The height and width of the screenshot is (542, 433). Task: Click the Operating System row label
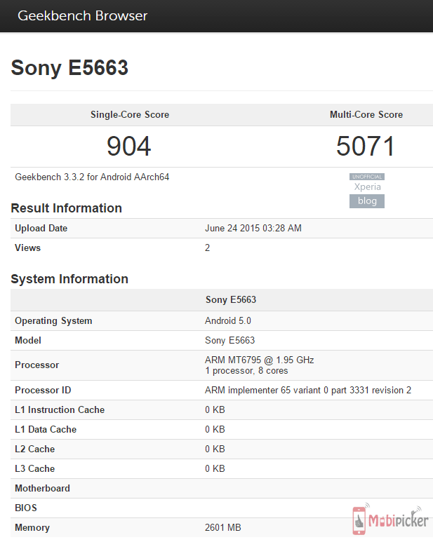click(x=53, y=320)
